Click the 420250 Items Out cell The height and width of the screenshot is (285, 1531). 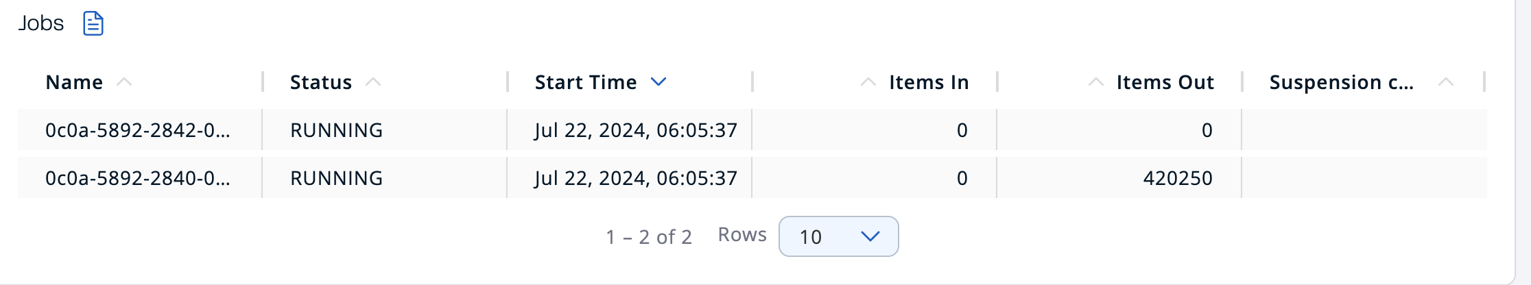(x=1178, y=178)
